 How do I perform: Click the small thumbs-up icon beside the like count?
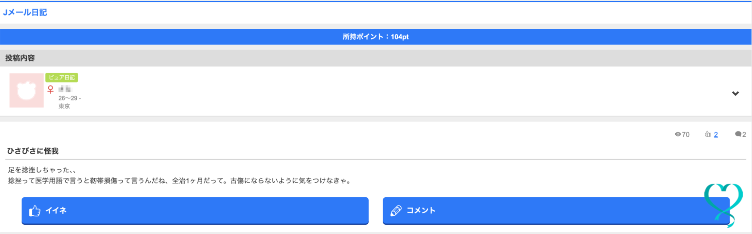point(708,134)
